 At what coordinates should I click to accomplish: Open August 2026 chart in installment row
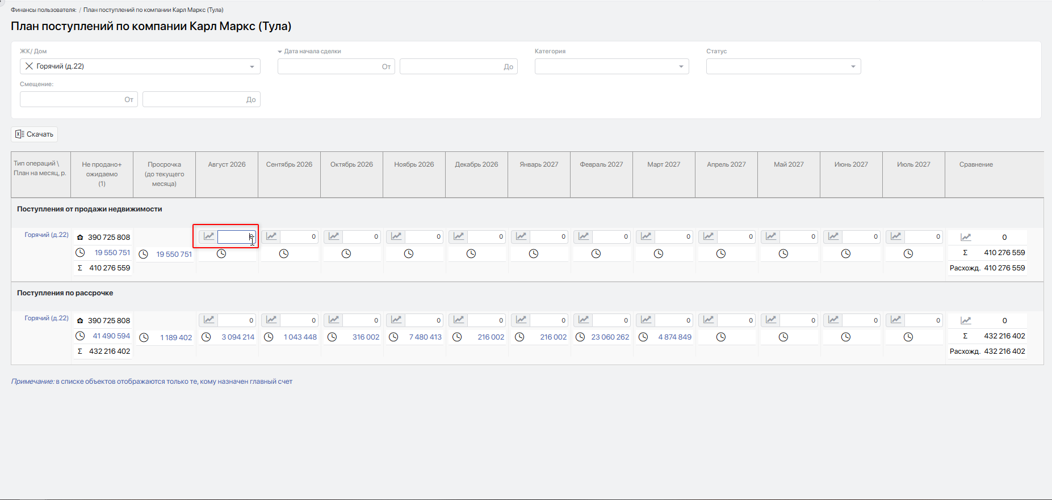click(x=209, y=320)
